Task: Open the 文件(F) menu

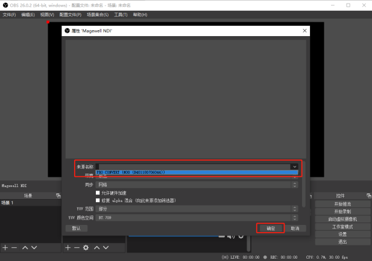Action: (x=9, y=14)
